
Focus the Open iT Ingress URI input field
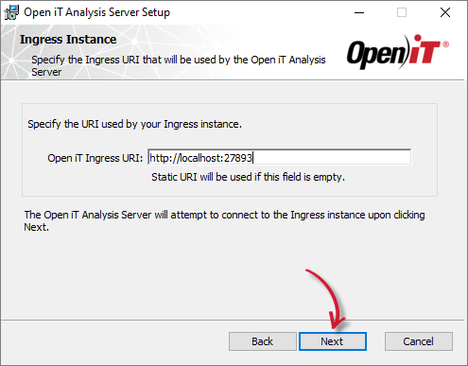coord(279,157)
